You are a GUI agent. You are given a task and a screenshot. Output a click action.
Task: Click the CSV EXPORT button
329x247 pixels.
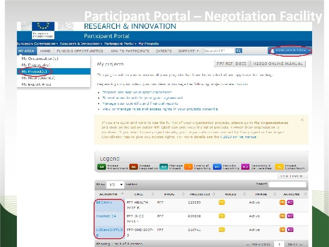click(293, 176)
